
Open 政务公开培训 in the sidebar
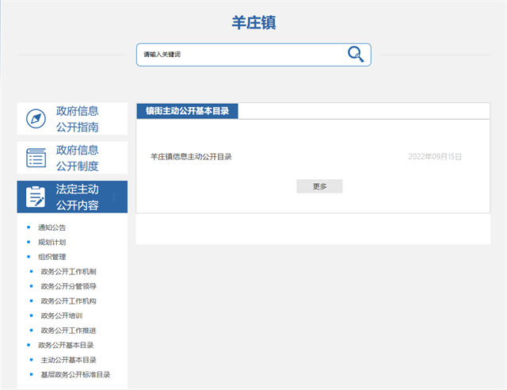(62, 315)
